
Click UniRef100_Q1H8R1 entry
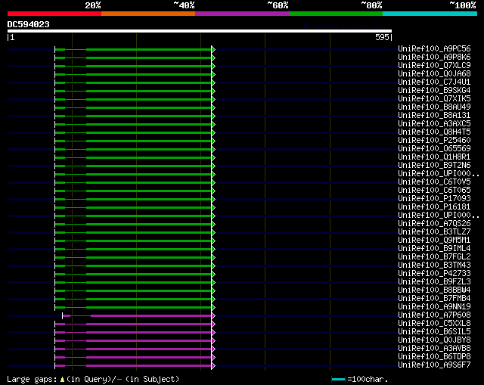(434, 157)
